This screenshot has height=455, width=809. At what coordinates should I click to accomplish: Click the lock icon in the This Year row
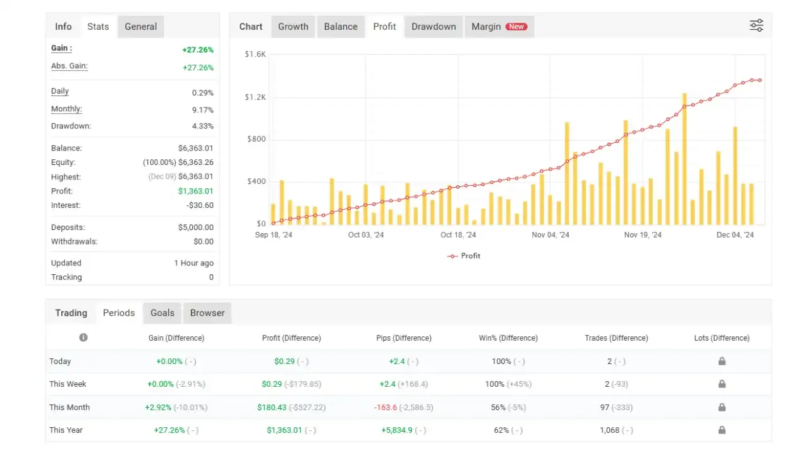tap(721, 430)
